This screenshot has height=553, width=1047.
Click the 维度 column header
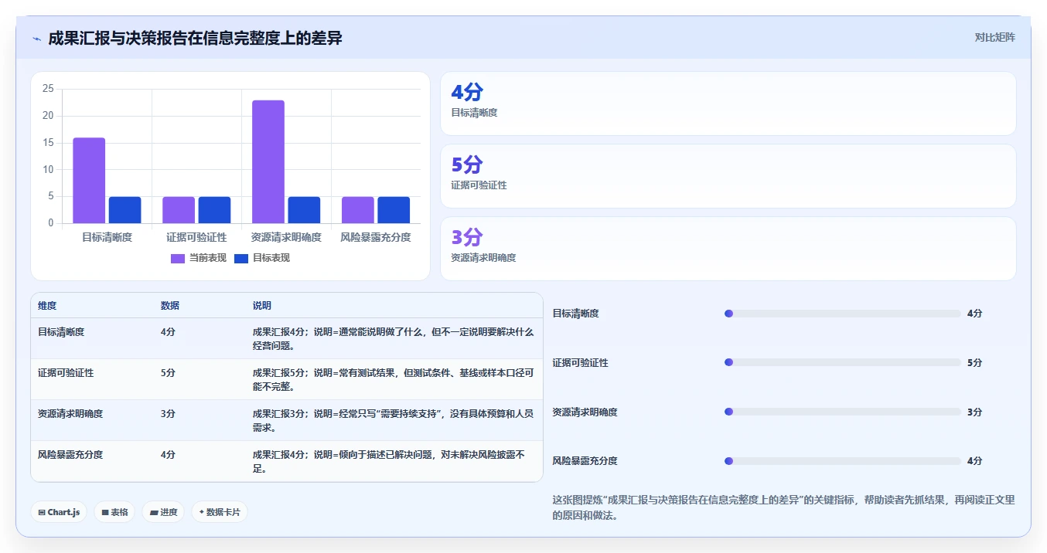(47, 306)
